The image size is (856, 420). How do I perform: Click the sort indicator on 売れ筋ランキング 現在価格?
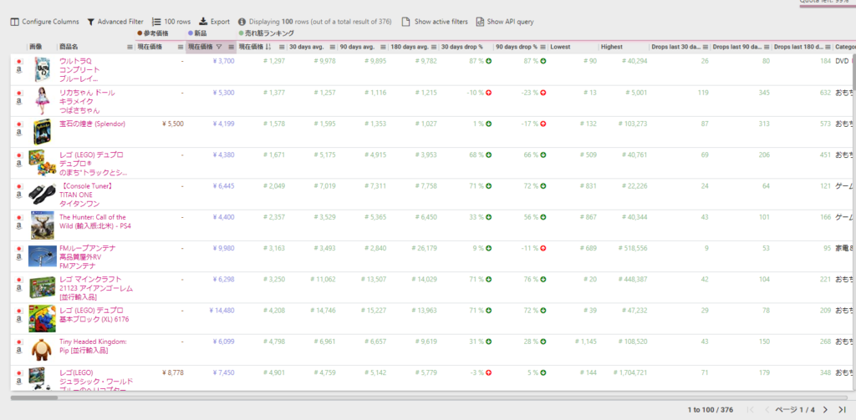pyautogui.click(x=268, y=47)
